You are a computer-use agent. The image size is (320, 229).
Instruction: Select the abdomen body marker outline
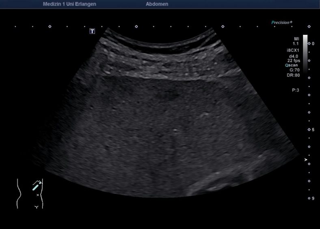tap(30, 194)
